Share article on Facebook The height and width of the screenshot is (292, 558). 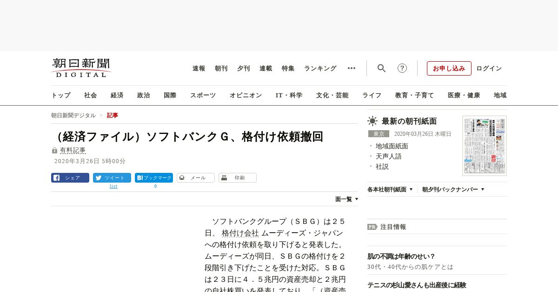click(70, 178)
